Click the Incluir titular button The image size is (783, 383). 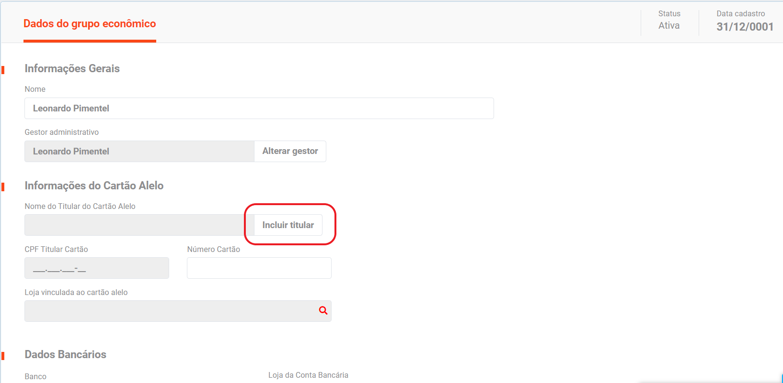(288, 225)
